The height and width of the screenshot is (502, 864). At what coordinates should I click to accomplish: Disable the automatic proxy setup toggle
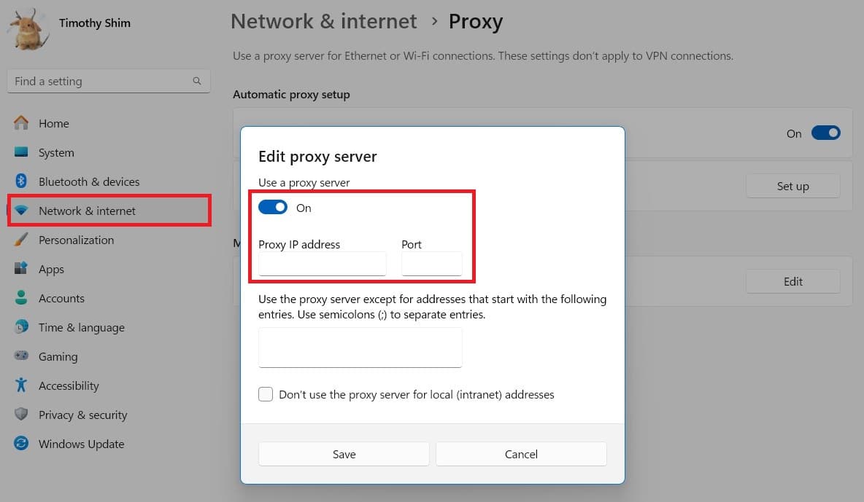[825, 133]
